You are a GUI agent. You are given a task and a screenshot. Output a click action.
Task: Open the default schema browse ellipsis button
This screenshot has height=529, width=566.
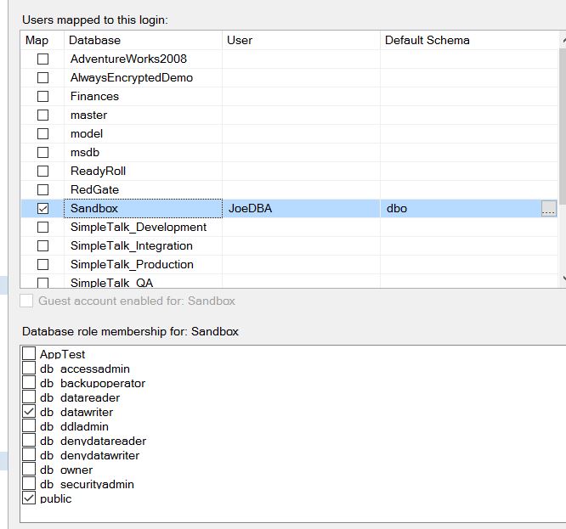pos(548,209)
